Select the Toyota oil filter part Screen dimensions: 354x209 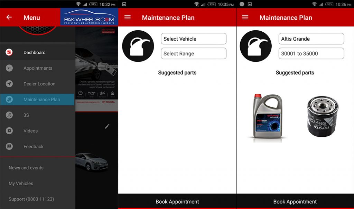tap(323, 116)
